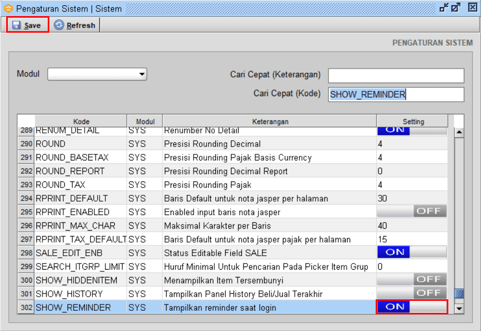
Task: Click the vertical scrollbar thumb
Action: point(459,294)
